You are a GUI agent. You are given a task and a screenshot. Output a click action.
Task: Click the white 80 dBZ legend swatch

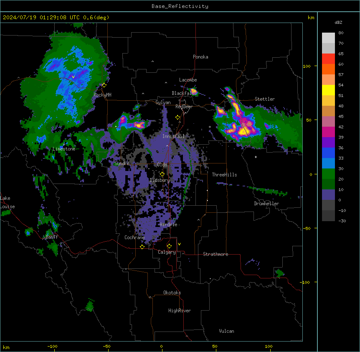328,38
